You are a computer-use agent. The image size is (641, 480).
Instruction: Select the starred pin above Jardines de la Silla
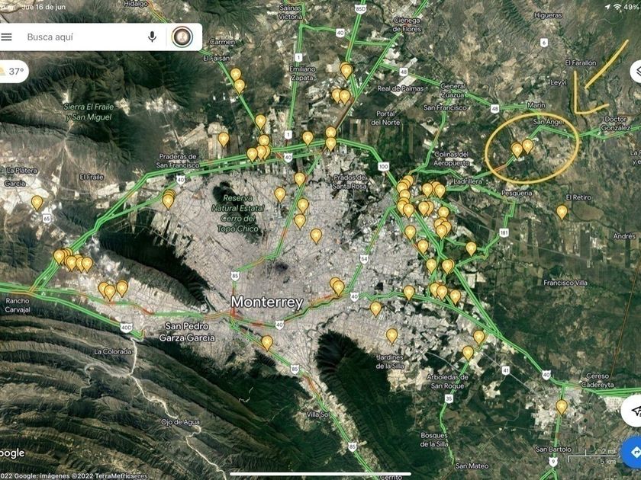[391, 336]
